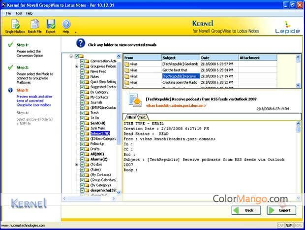Select the By Category folder icon
The height and width of the screenshot is (230, 305).
coord(87,92)
